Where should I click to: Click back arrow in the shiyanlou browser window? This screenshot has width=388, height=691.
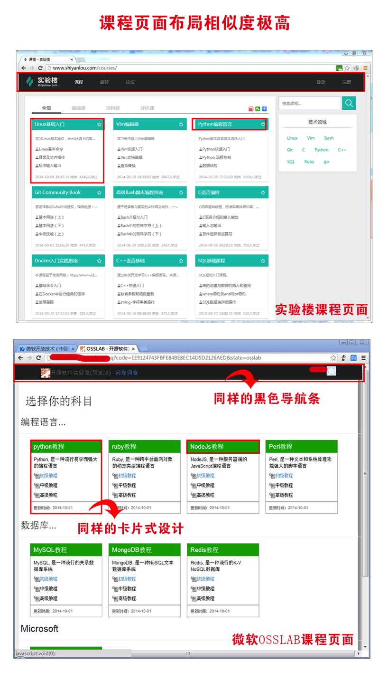tap(23, 68)
